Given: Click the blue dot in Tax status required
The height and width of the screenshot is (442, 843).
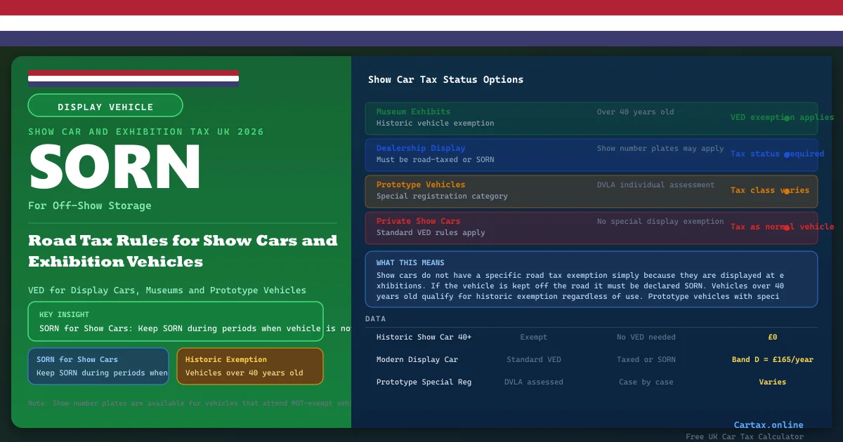Looking at the screenshot, I should [787, 154].
